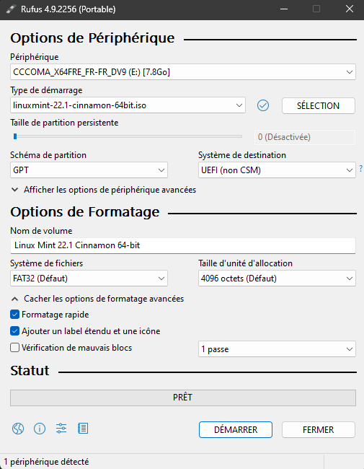This screenshot has height=469, width=364.
Task: Expand Afficher les options de périphérique avancées
Action: pos(104,190)
